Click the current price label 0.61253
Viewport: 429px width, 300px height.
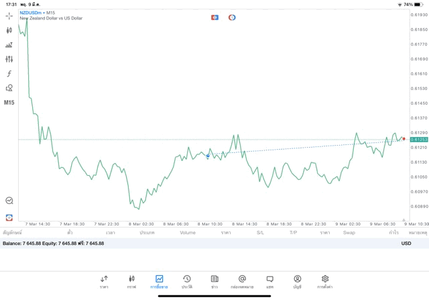coord(419,140)
